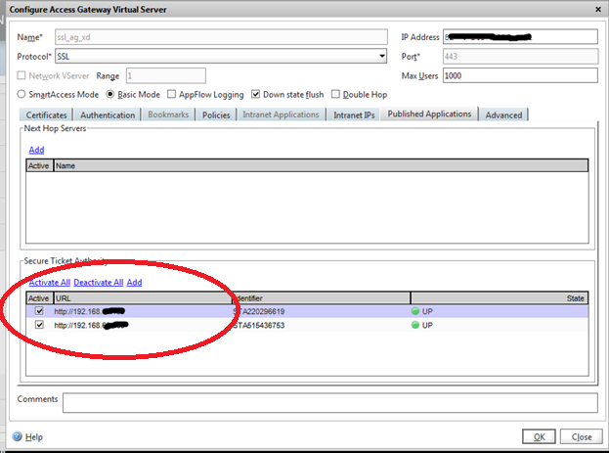Go to the Policies tab
Screen dimensions: 609x453
(x=216, y=114)
